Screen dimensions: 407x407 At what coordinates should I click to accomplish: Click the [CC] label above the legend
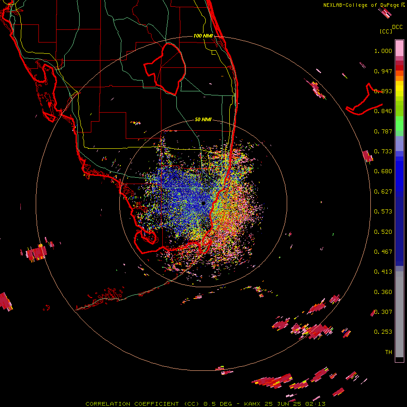click(x=386, y=31)
